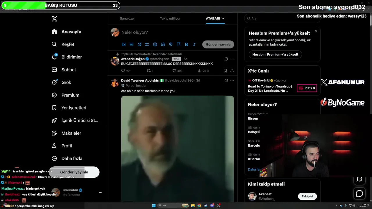Open Daha fazla menu
This screenshot has width=372, height=209.
click(x=67, y=158)
